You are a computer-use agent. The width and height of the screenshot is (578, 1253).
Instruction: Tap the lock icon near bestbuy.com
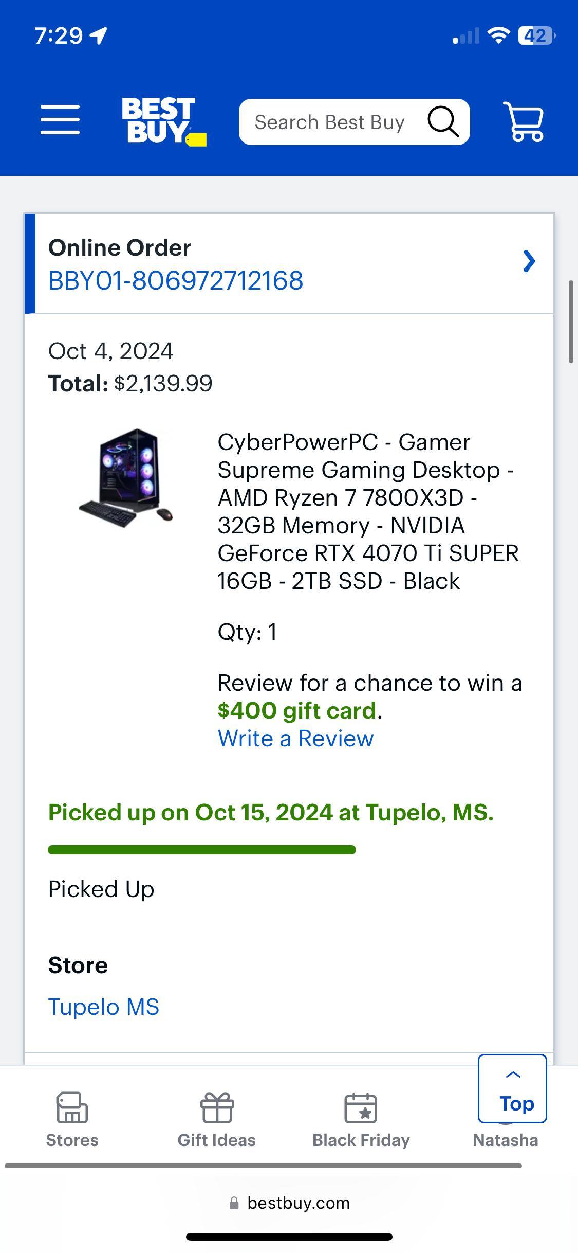(x=234, y=1204)
